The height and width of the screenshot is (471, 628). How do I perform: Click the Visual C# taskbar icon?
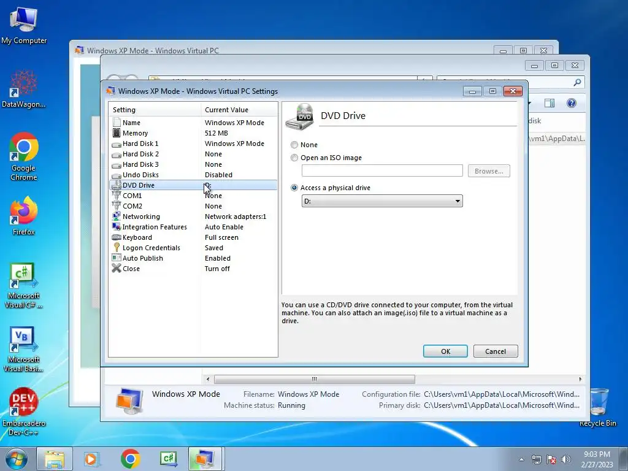[x=168, y=459]
